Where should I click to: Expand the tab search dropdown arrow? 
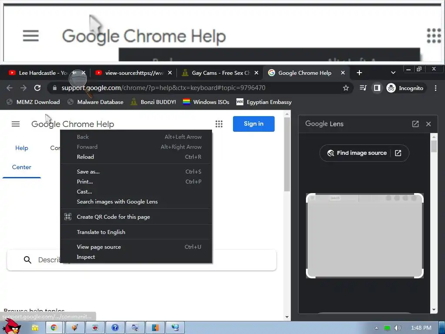(393, 73)
